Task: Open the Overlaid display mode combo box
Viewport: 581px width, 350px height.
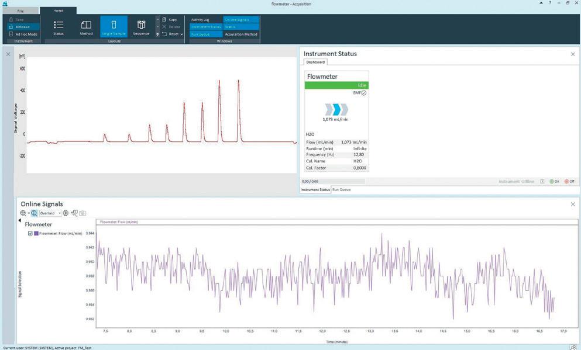Action: click(50, 213)
